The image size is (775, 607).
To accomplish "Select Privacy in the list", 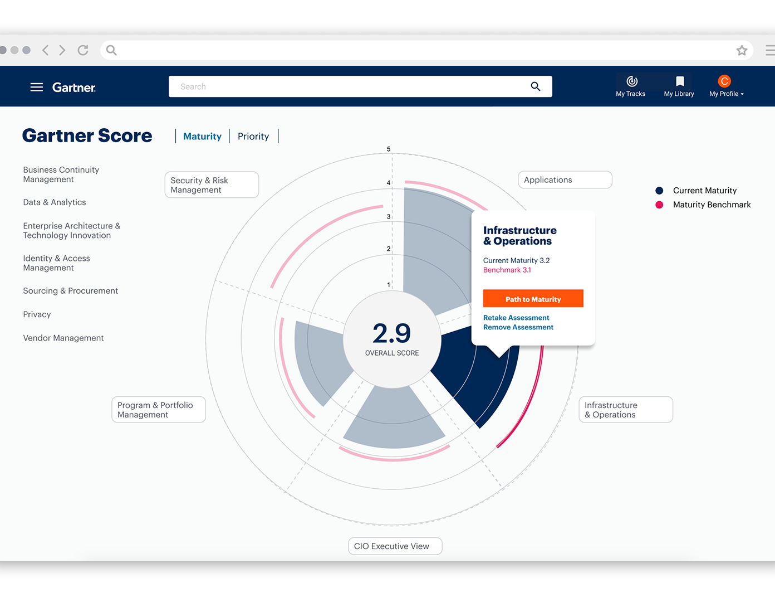I will click(x=37, y=314).
